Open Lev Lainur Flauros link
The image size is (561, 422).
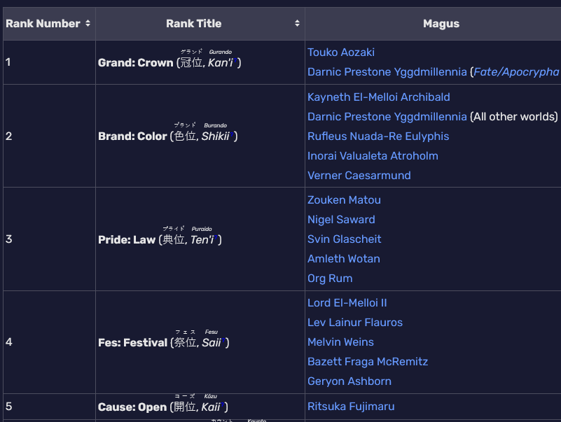355,323
